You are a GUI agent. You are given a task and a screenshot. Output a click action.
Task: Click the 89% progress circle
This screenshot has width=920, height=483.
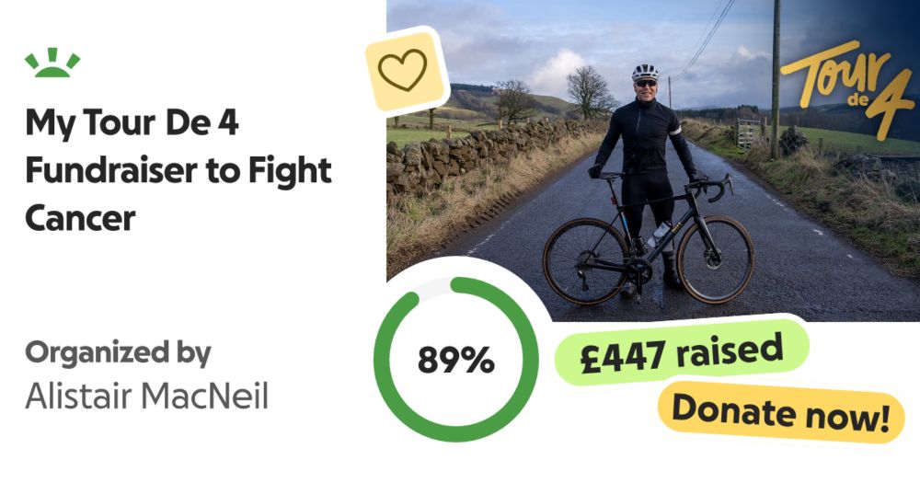tap(456, 359)
